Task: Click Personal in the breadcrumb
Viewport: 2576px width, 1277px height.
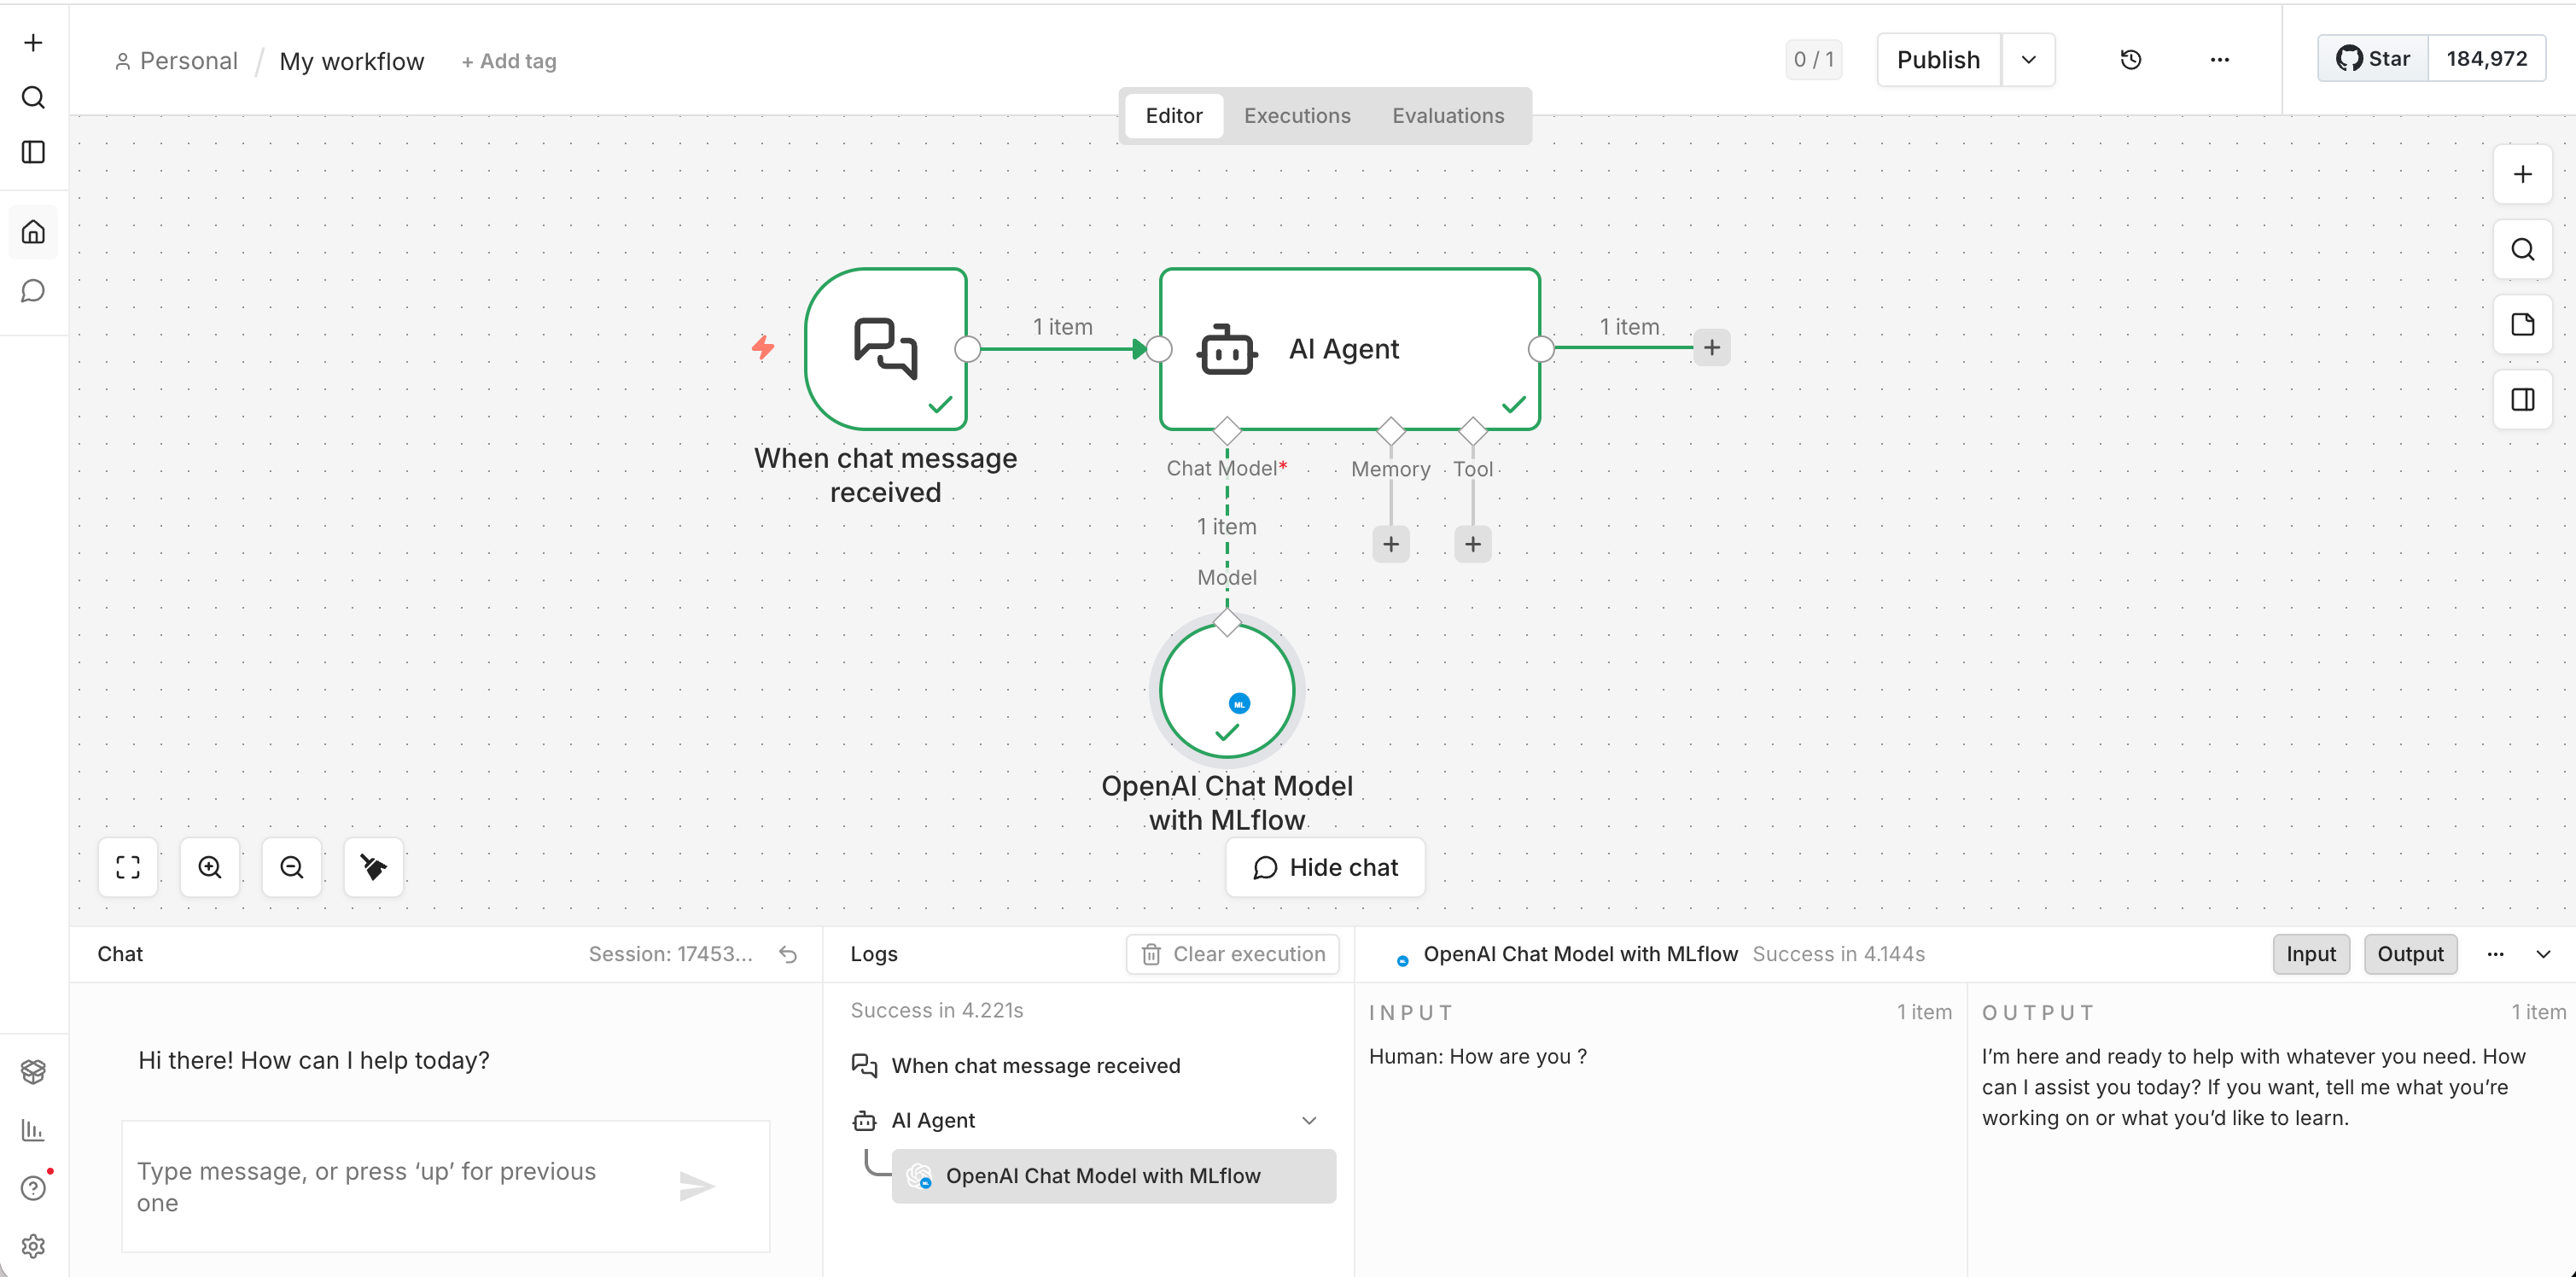Action: tap(176, 61)
